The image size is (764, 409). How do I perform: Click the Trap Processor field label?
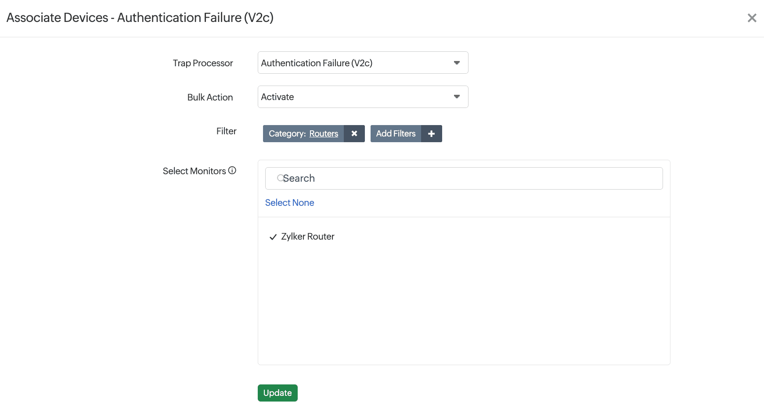point(202,63)
